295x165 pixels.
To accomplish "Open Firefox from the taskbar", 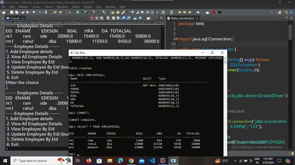I will coord(88,161).
